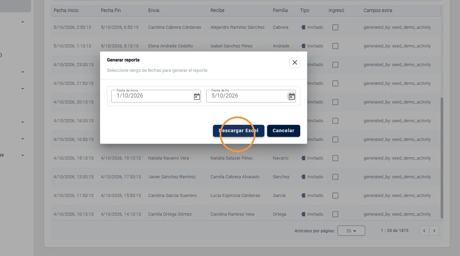The width and height of the screenshot is (460, 256).
Task: Sort by the Fecha Inicio column header
Action: click(x=66, y=10)
